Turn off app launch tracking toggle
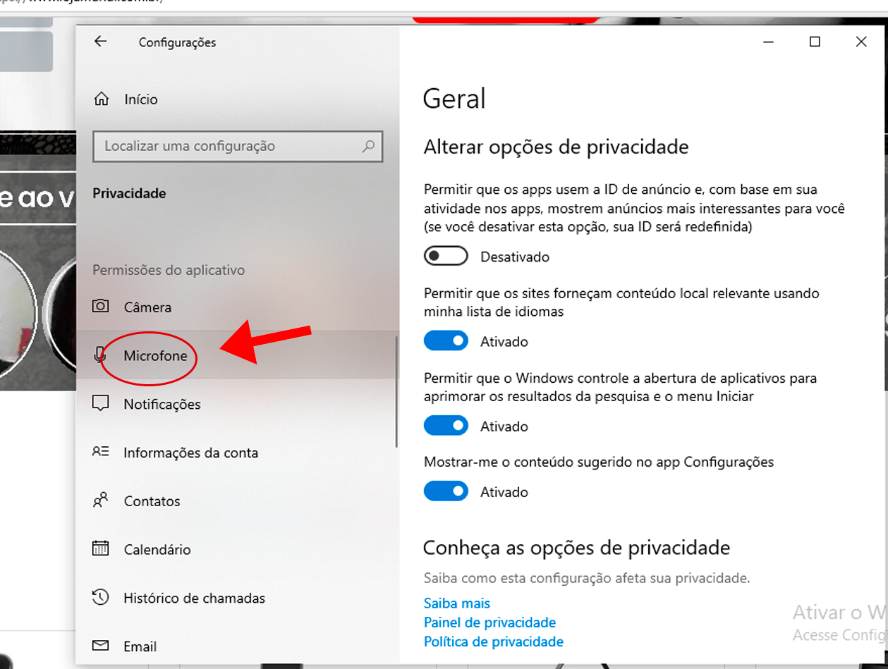The height and width of the screenshot is (669, 888). point(446,426)
